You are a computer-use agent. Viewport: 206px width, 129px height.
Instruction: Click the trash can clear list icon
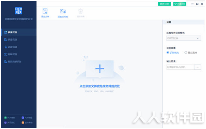(81, 11)
